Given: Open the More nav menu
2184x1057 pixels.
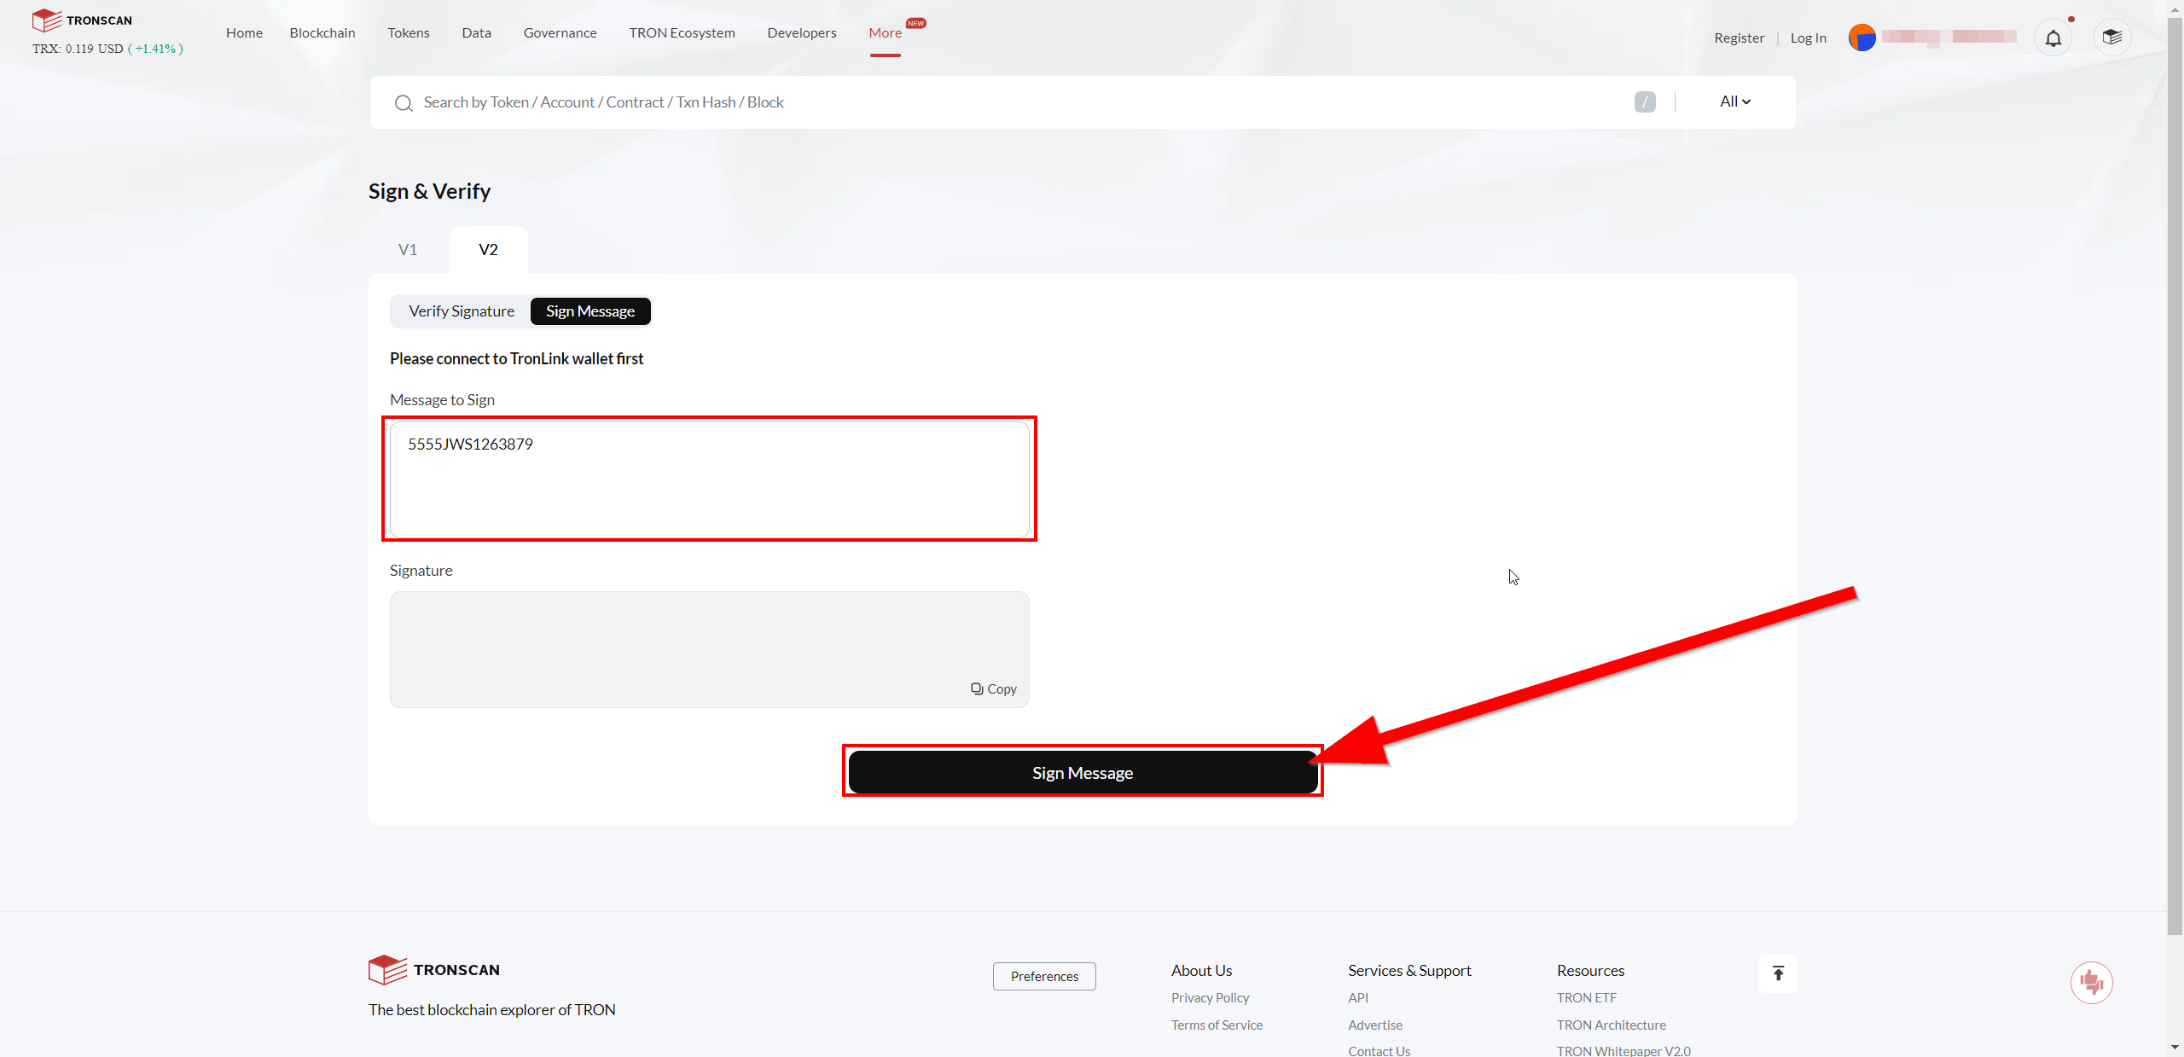Looking at the screenshot, I should click(x=885, y=32).
